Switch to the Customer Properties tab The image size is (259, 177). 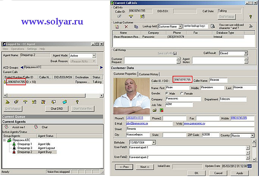pos(125,74)
